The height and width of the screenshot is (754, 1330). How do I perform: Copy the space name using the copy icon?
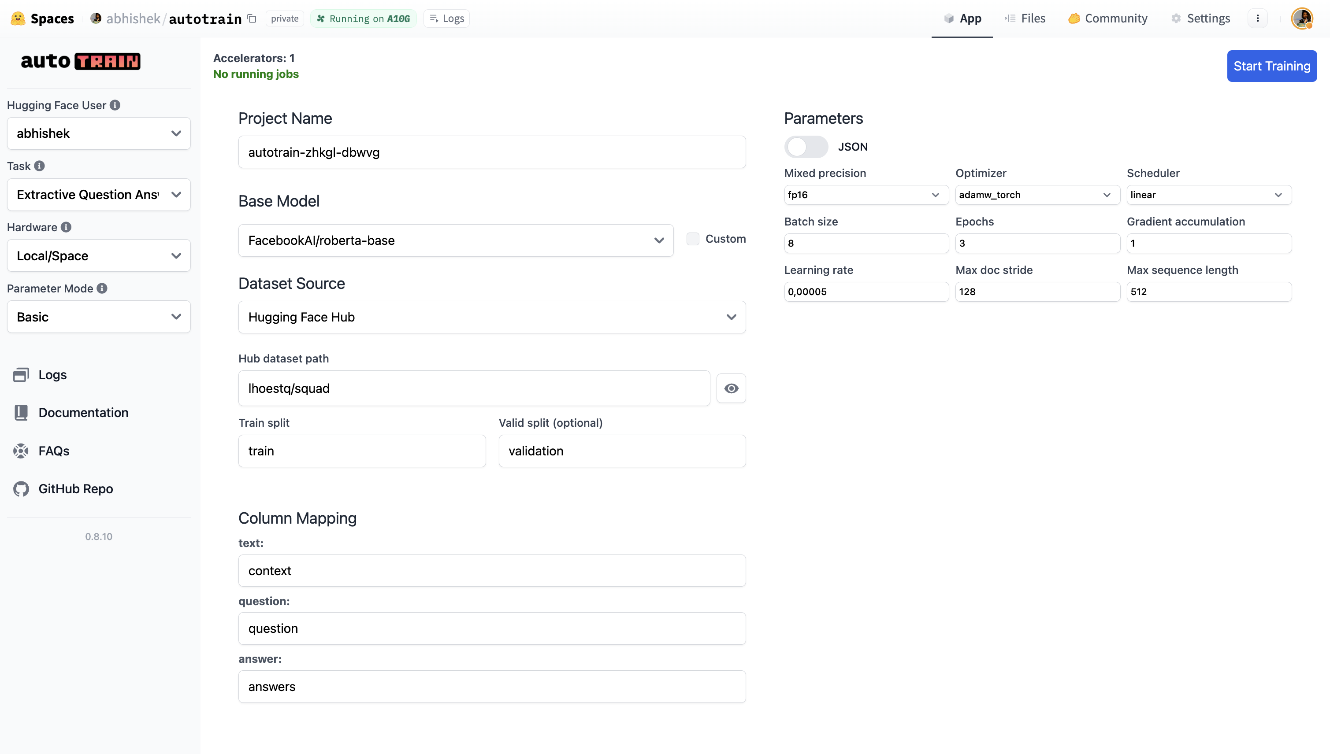pos(253,18)
